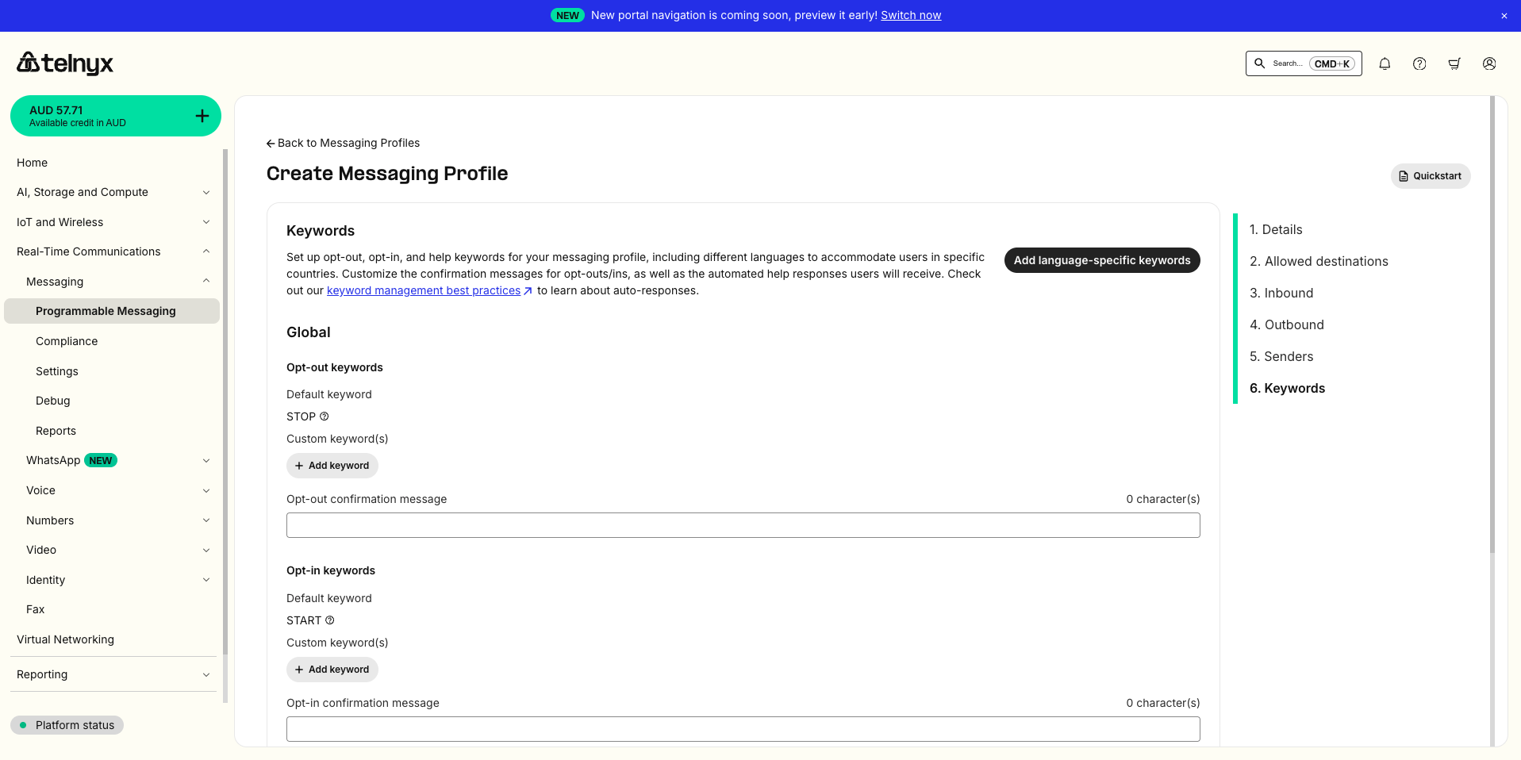Click the Telnyx logo

pyautogui.click(x=65, y=63)
